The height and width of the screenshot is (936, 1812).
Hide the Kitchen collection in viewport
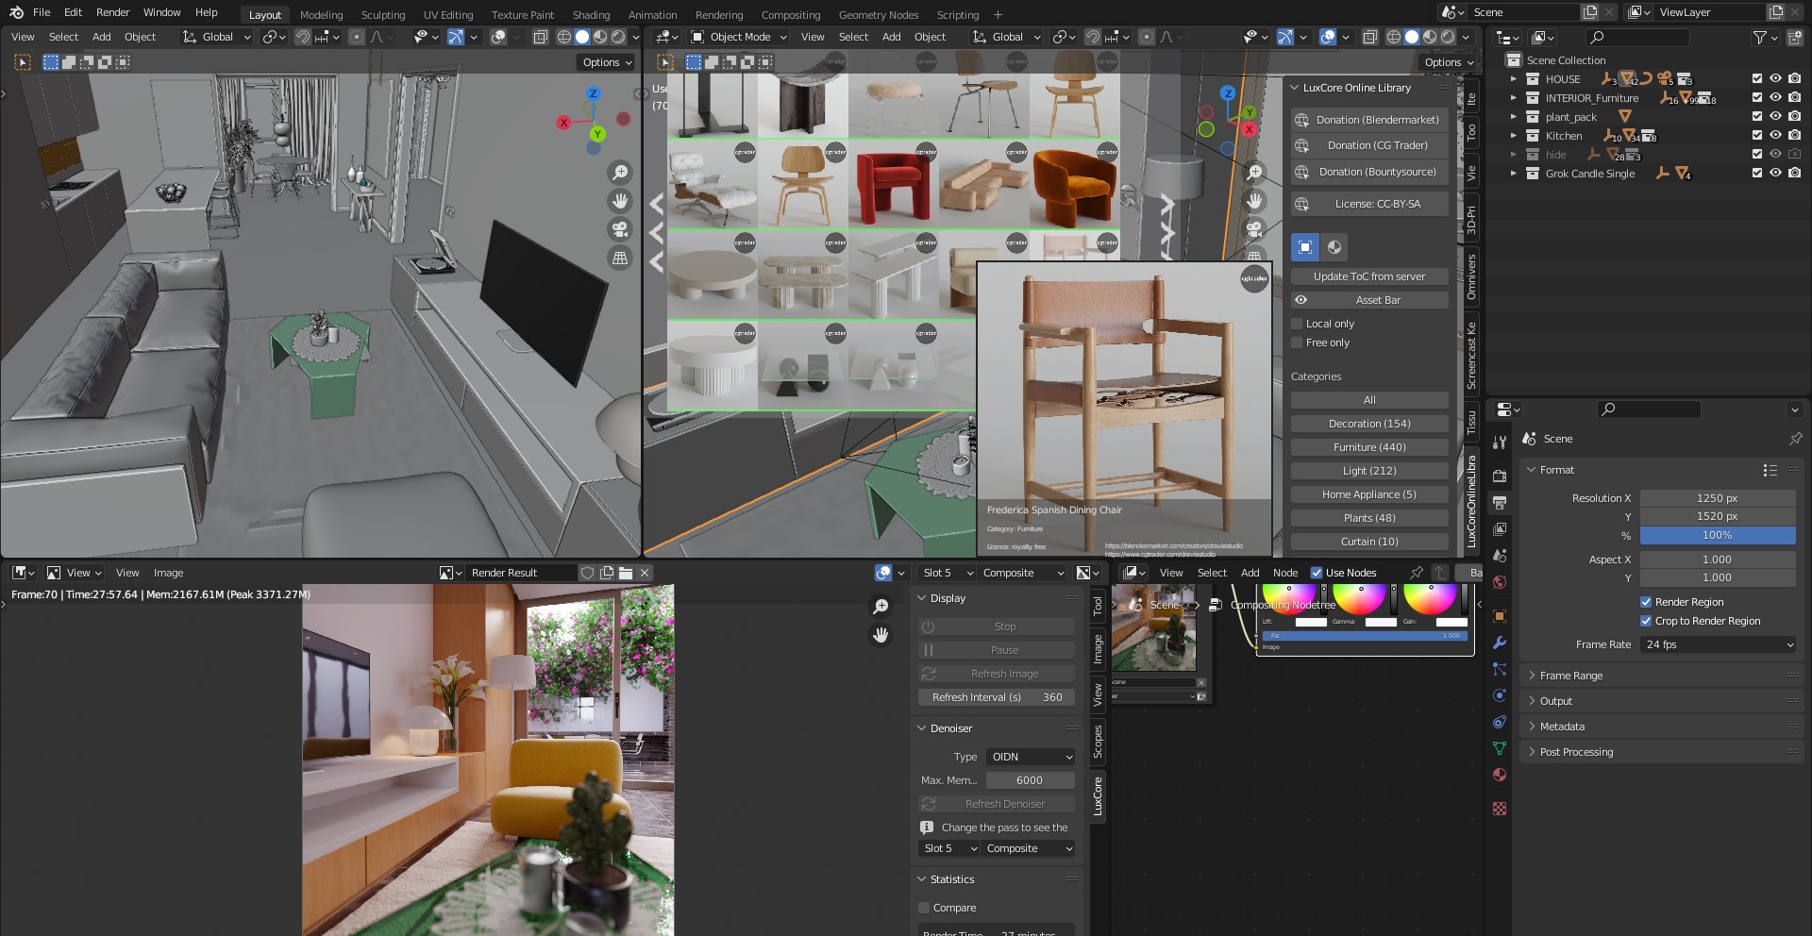coord(1775,136)
